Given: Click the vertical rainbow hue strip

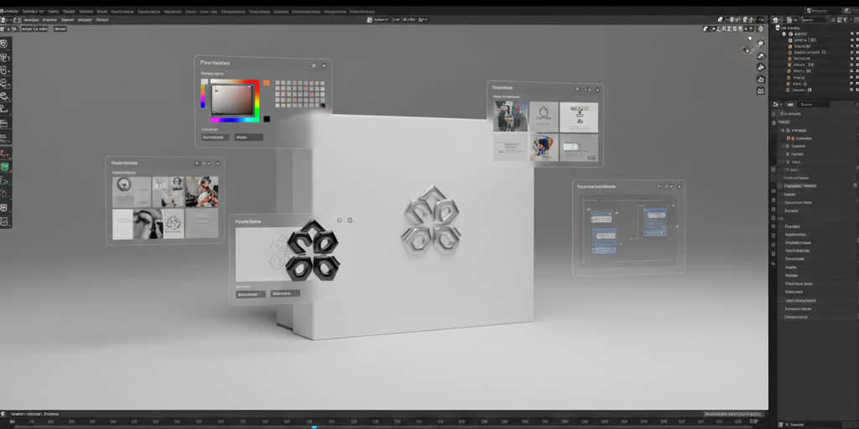Looking at the screenshot, I should point(203,94).
